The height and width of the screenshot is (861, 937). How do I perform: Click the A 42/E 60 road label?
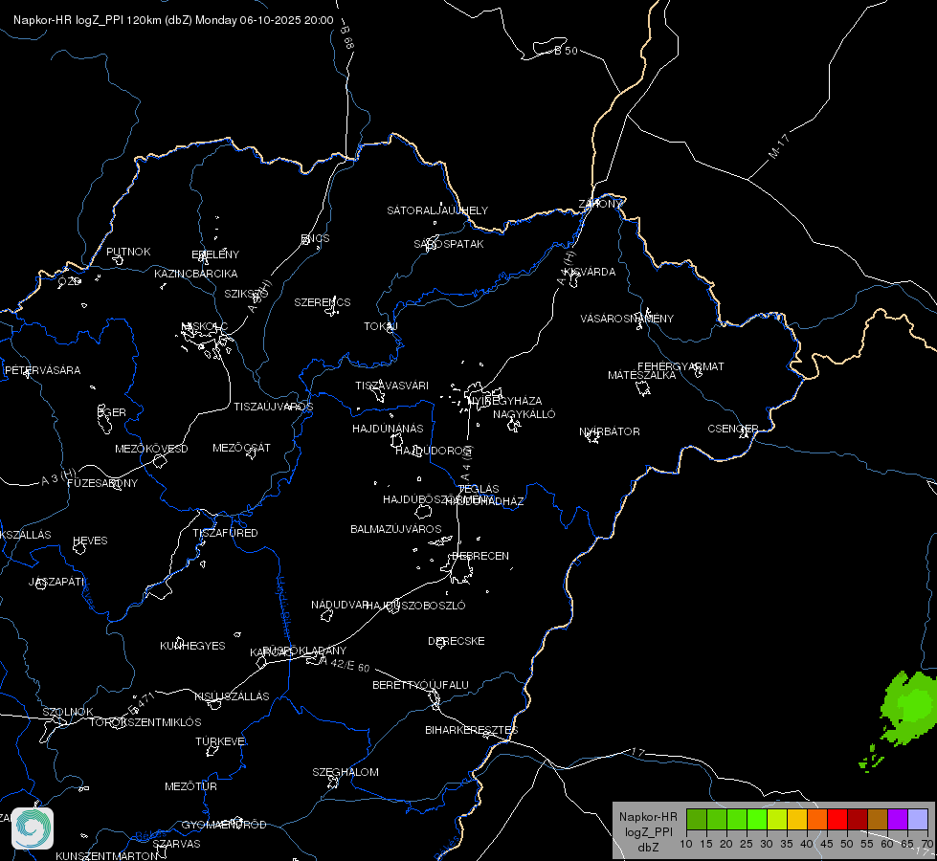[345, 664]
